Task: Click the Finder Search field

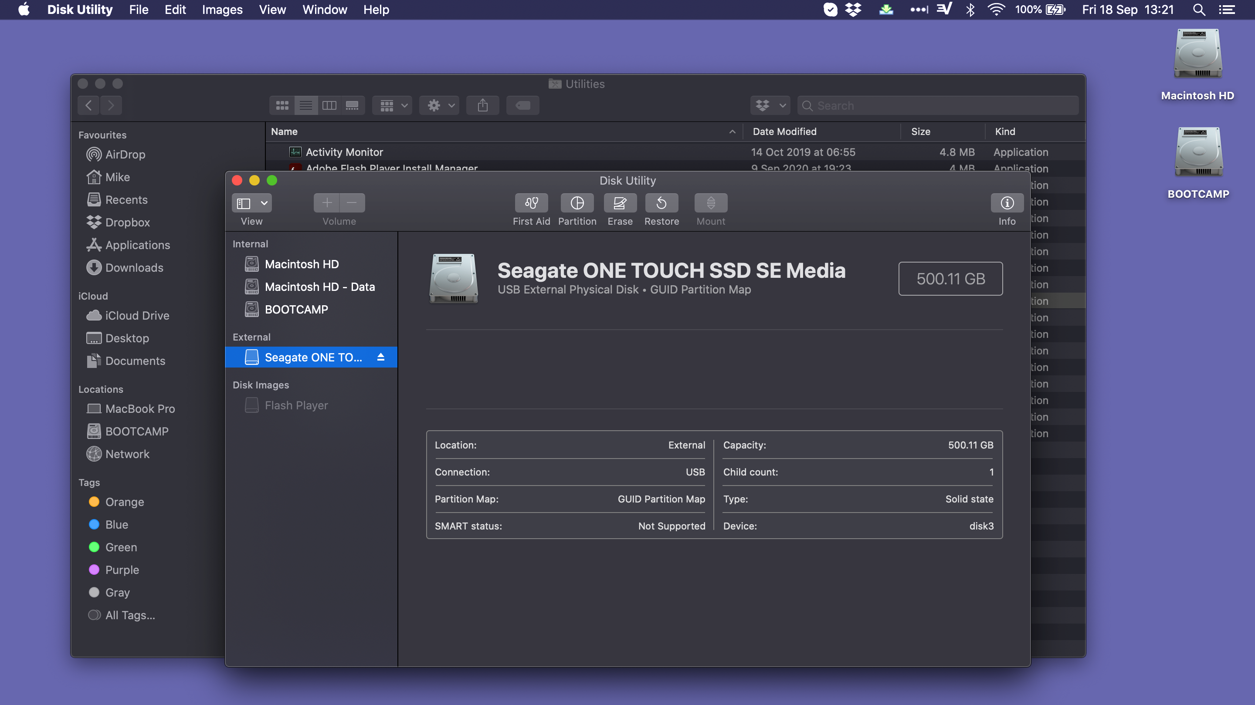Action: pos(938,105)
